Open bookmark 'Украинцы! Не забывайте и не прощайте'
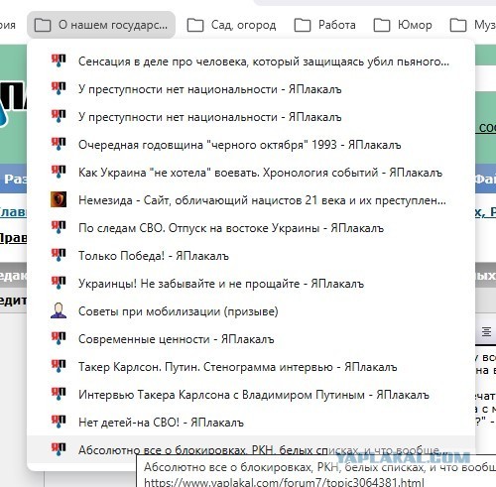This screenshot has width=496, height=487. (x=251, y=284)
